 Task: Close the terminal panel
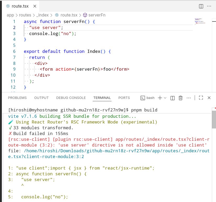click(x=209, y=98)
